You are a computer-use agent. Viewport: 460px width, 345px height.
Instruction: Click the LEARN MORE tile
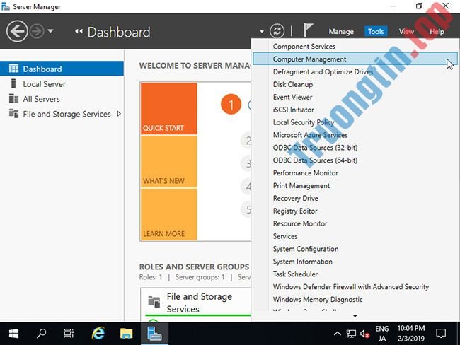tap(169, 214)
